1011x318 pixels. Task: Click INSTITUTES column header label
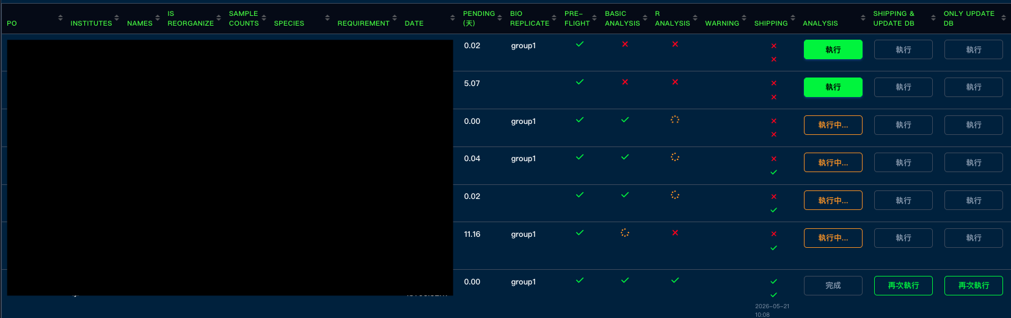pyautogui.click(x=91, y=23)
